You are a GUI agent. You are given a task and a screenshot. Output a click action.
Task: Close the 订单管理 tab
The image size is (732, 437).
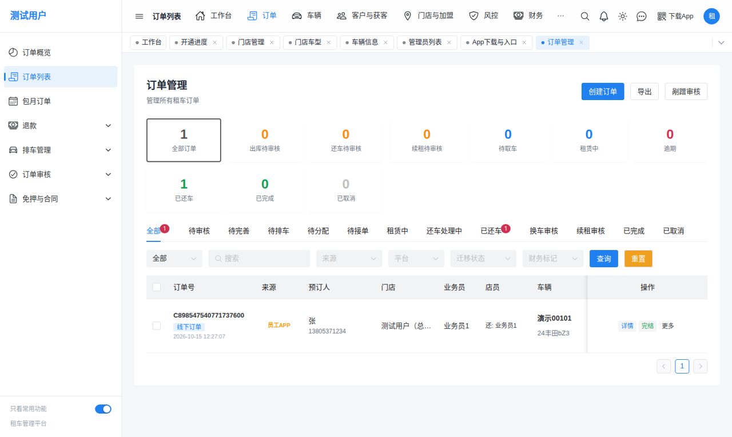click(x=581, y=42)
